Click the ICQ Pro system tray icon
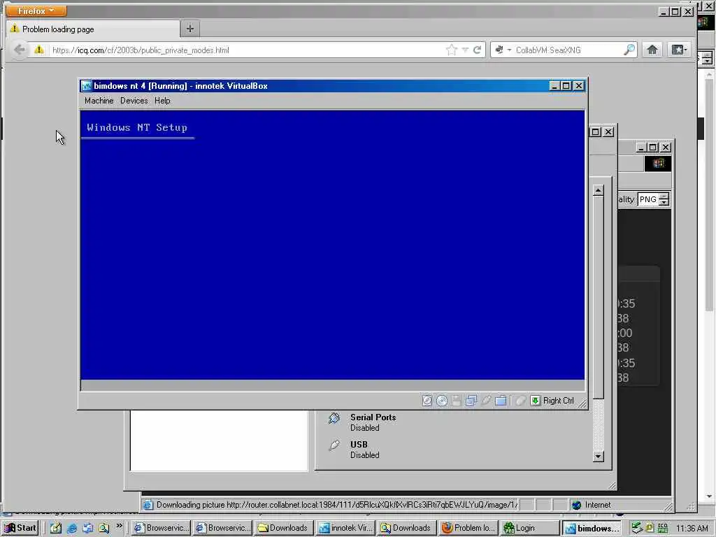The width and height of the screenshot is (716, 537). pyautogui.click(x=663, y=528)
